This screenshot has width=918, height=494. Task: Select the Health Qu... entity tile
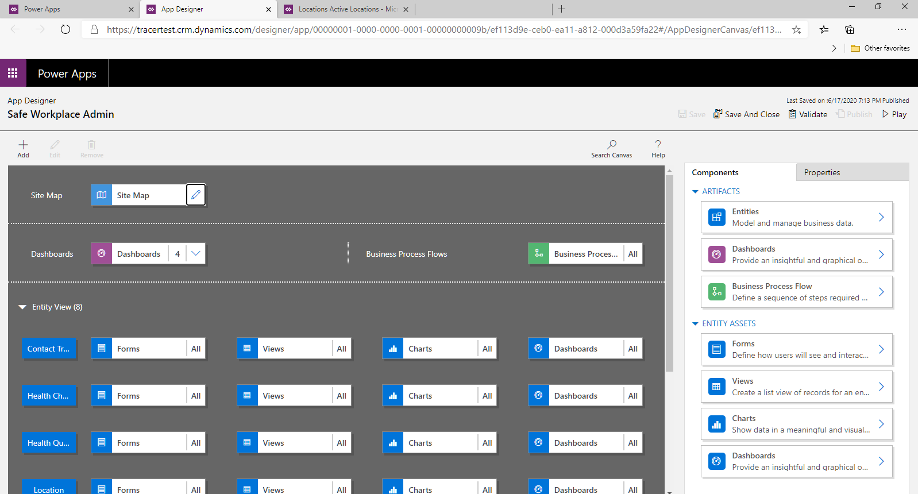pos(49,442)
